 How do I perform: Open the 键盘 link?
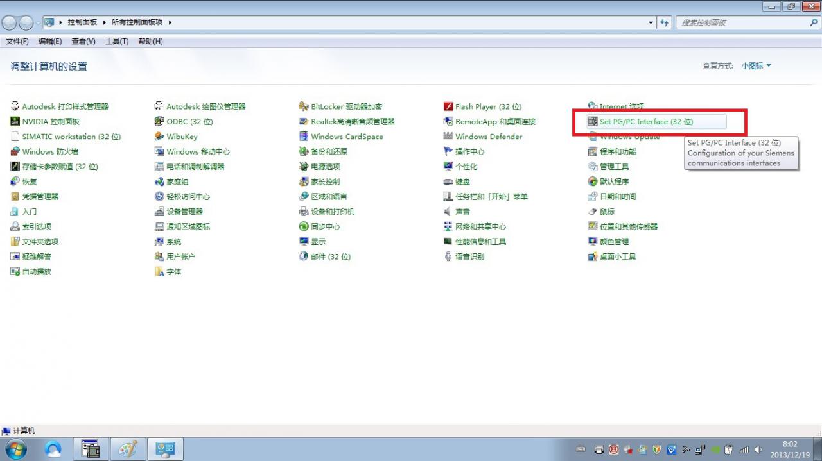tap(463, 181)
